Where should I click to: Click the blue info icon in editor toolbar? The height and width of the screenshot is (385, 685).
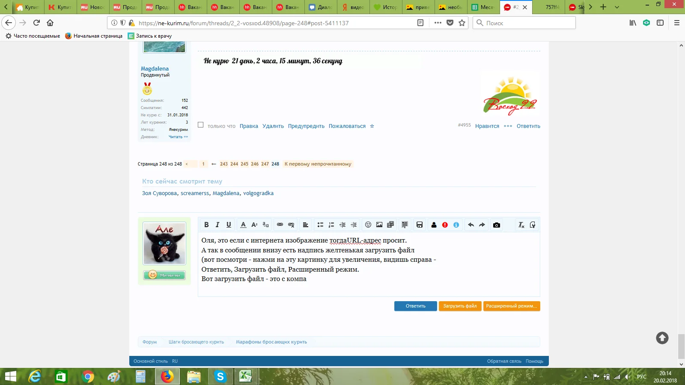tap(456, 225)
